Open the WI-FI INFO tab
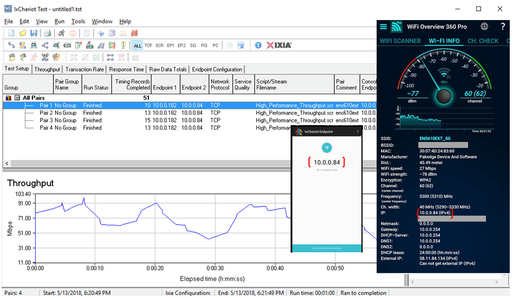 pos(444,41)
